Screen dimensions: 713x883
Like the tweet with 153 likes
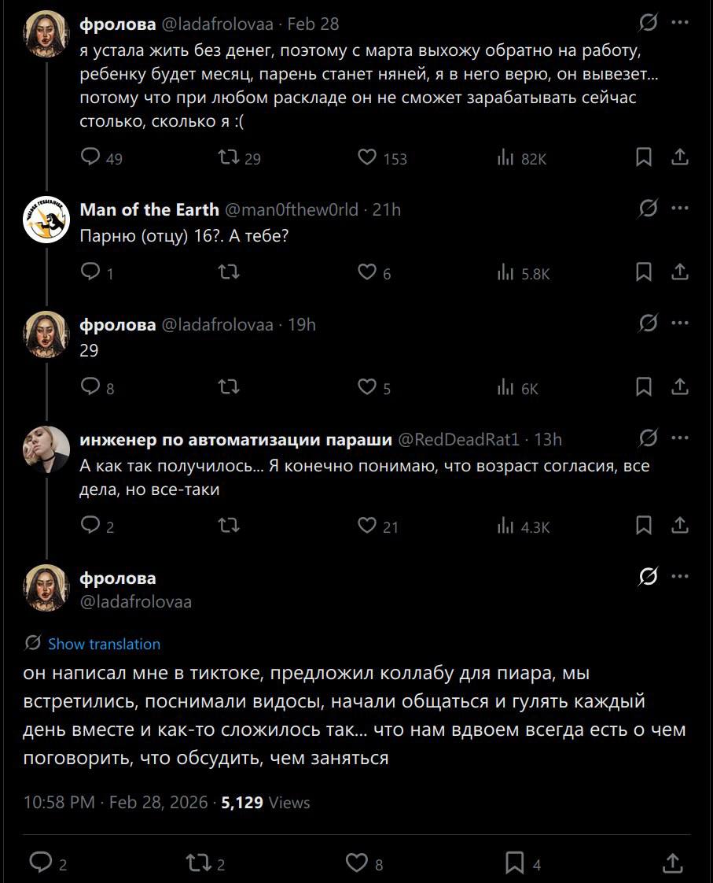367,158
